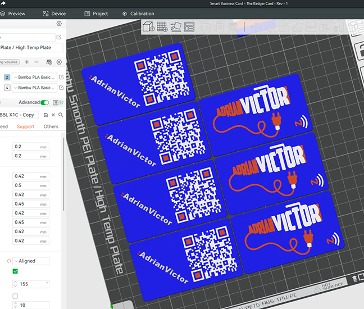Switch to the Device tab

tap(54, 13)
